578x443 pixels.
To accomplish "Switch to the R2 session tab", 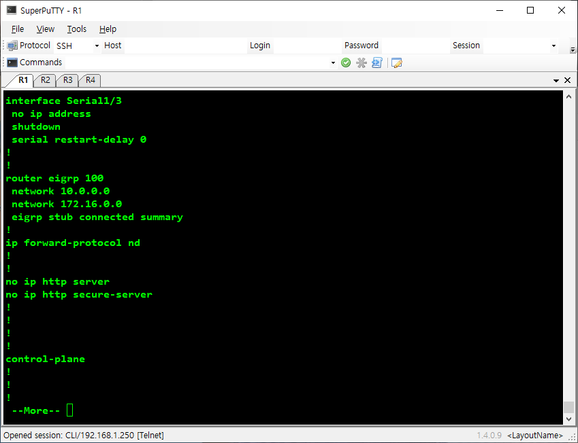I will (x=46, y=80).
